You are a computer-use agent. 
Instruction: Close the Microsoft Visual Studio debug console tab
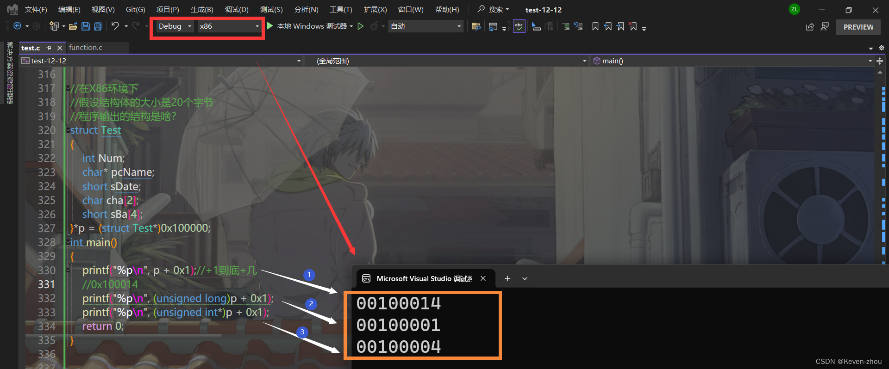tap(483, 278)
